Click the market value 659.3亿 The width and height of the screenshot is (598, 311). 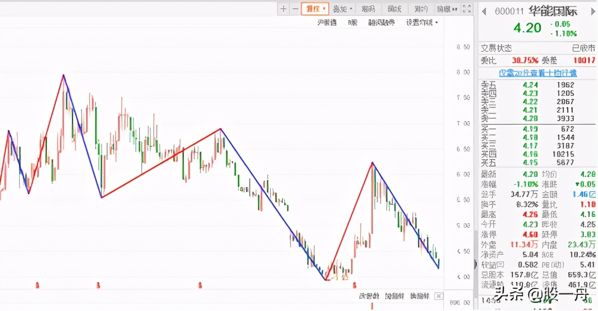[x=582, y=274]
